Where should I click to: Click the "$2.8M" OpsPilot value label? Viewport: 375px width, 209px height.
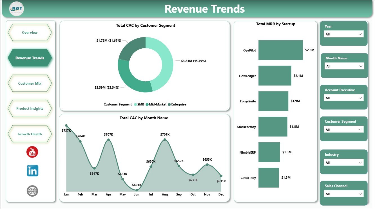310,50
